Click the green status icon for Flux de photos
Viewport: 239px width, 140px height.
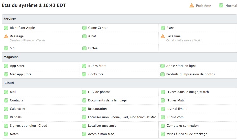click(84, 92)
